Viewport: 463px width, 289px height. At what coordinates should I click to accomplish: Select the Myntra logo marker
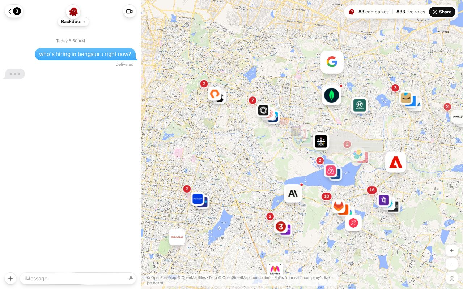(x=275, y=269)
